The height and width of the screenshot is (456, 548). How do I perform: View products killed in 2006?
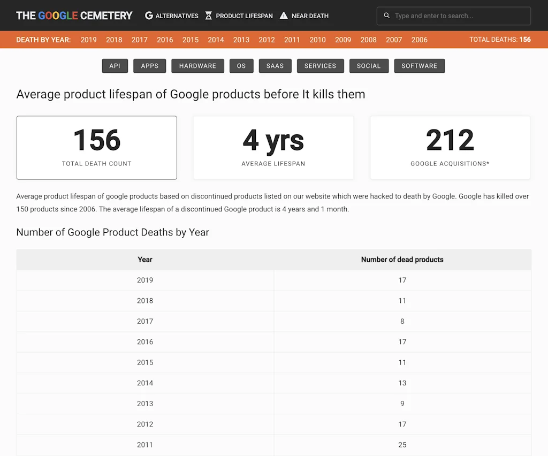(419, 40)
